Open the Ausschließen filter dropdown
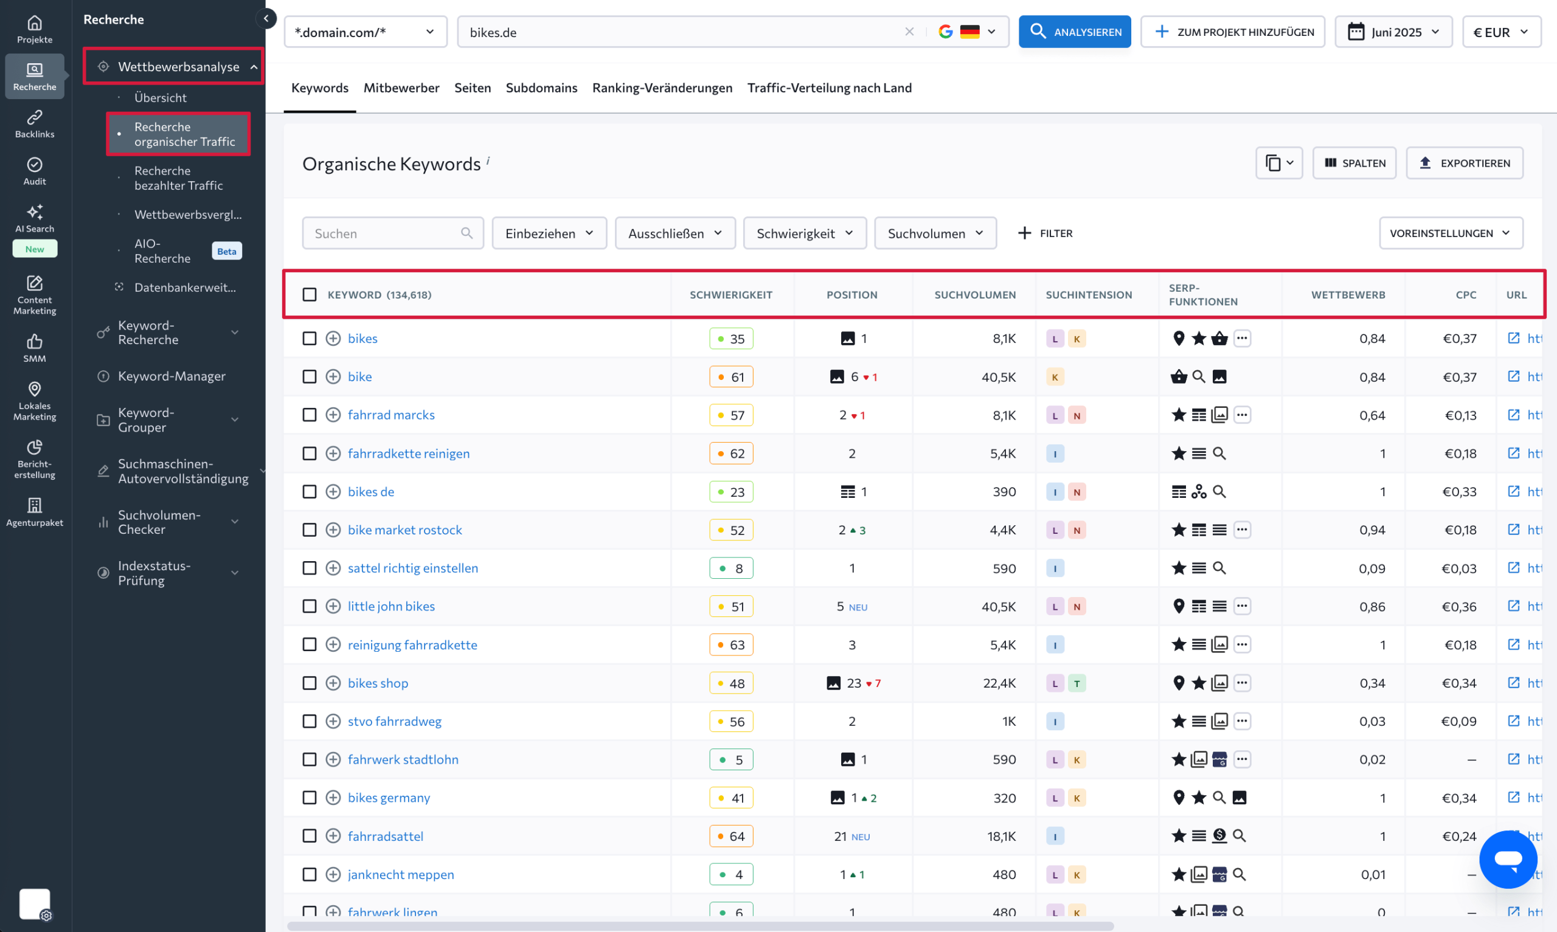 pyautogui.click(x=675, y=233)
